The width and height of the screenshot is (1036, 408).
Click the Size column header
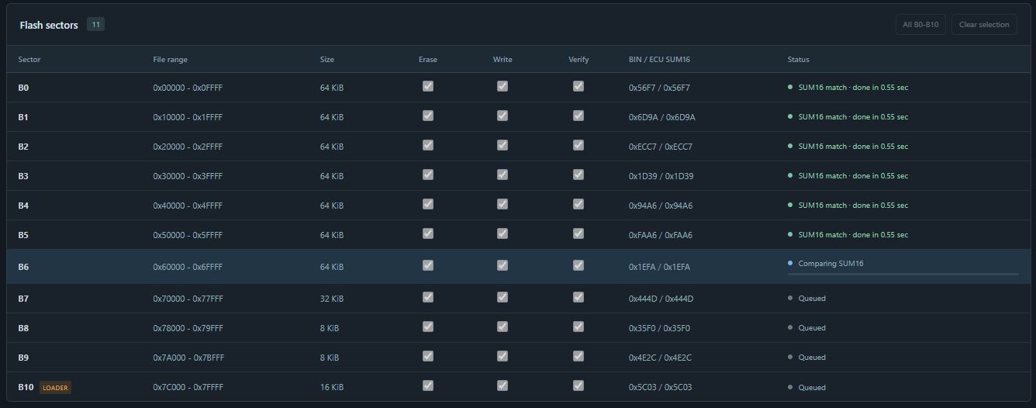coord(327,60)
